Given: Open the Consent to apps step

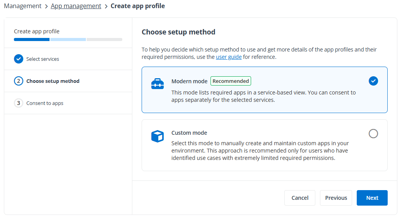Looking at the screenshot, I should (68, 103).
